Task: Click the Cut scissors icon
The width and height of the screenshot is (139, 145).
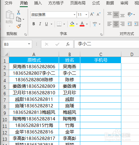Action: 19,12
